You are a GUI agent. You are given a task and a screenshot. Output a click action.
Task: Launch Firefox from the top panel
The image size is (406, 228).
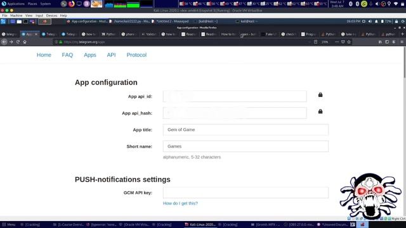click(72, 4)
